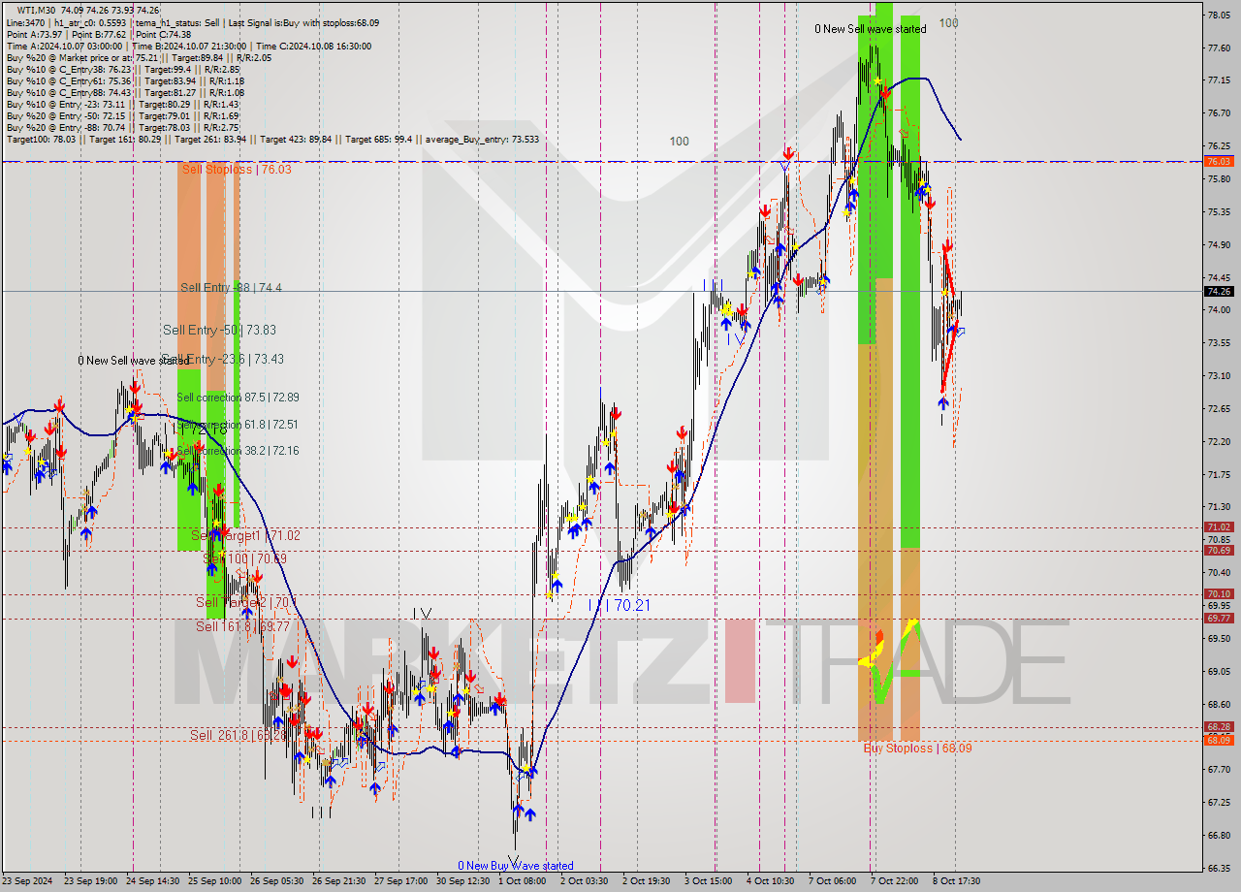The image size is (1241, 892).
Task: Select the red 70.69 price tag on axis
Action: [1219, 550]
